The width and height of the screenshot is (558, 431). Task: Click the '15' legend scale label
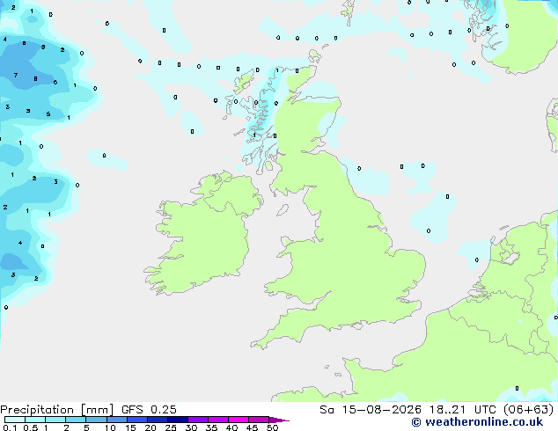[x=130, y=427]
